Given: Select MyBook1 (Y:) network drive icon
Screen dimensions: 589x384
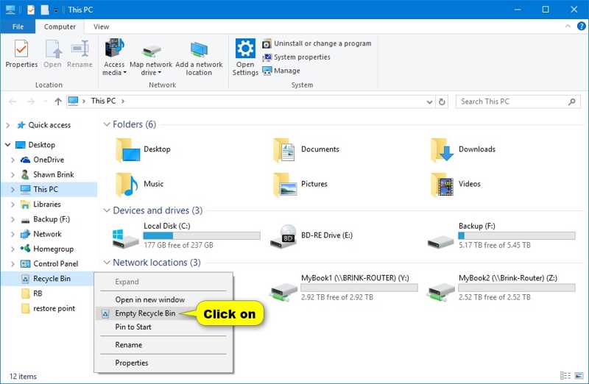Looking at the screenshot, I should [x=284, y=291].
